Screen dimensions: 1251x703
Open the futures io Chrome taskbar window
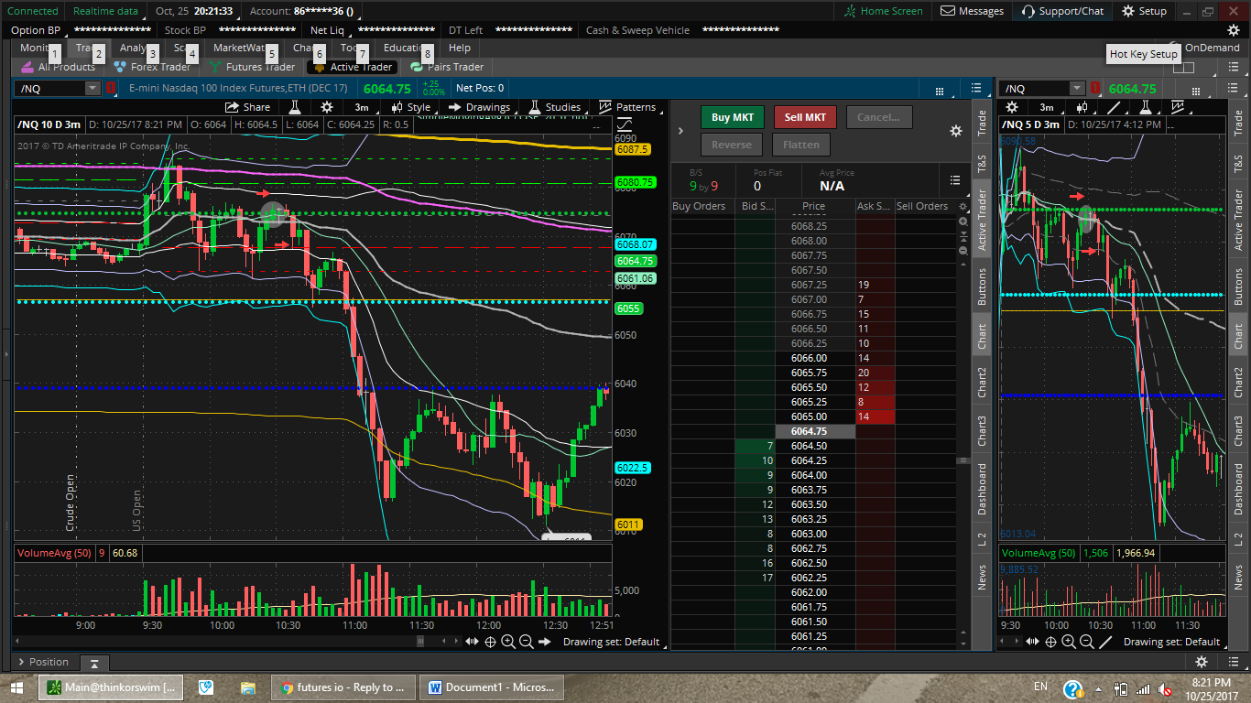[343, 687]
